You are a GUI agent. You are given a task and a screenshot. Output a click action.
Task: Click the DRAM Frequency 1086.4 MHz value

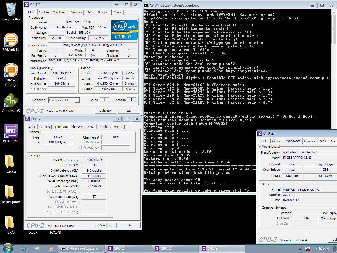pos(94,160)
